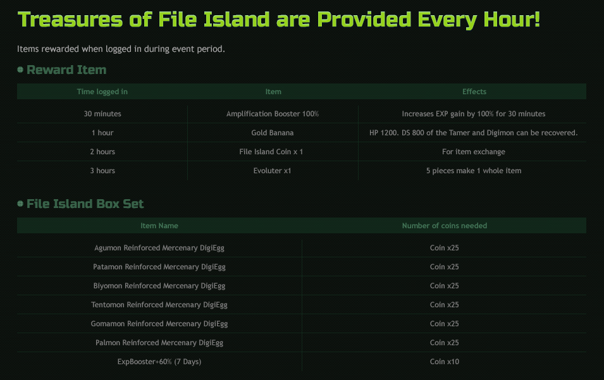Viewport: 604px width, 380px height.
Task: Select 'Patamon Reinforced Mercenary DigiEgg' row
Action: pyautogui.click(x=302, y=267)
